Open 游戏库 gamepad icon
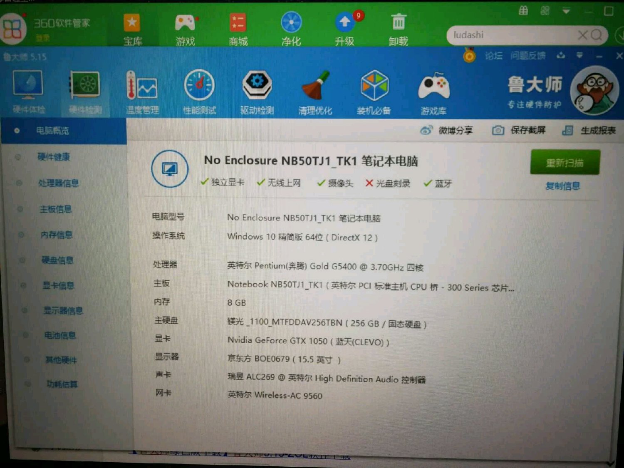This screenshot has width=624, height=468. 433,93
